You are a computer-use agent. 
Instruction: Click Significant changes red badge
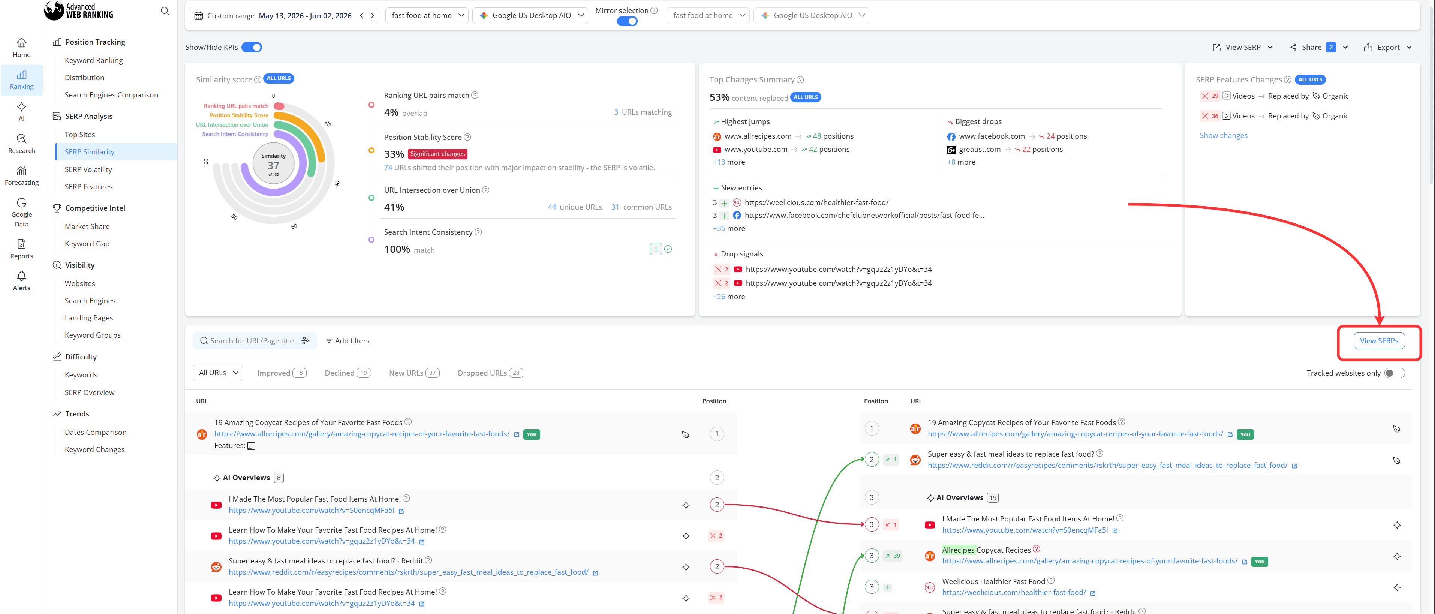[x=437, y=154]
